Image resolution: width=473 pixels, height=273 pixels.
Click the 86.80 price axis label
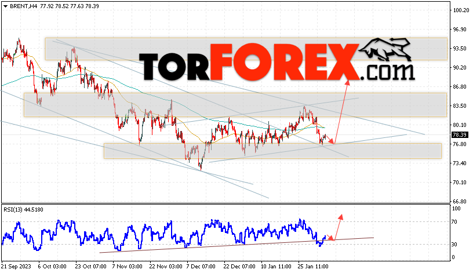tap(460, 87)
